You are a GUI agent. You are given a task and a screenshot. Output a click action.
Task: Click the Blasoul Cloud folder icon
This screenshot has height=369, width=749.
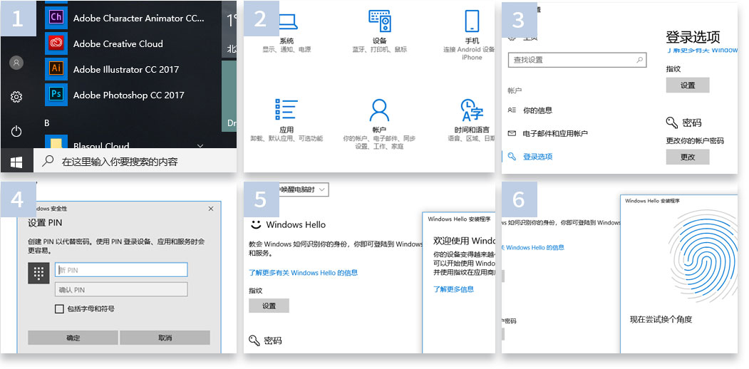coord(56,143)
